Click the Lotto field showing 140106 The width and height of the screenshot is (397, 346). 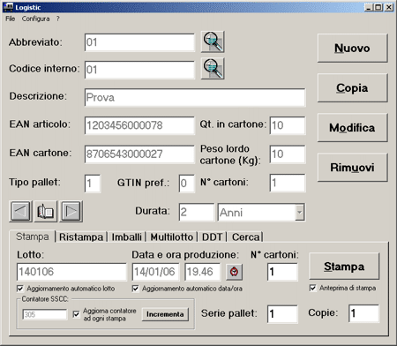pos(71,272)
